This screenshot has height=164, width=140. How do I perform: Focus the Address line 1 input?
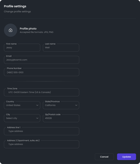click(x=41, y=131)
